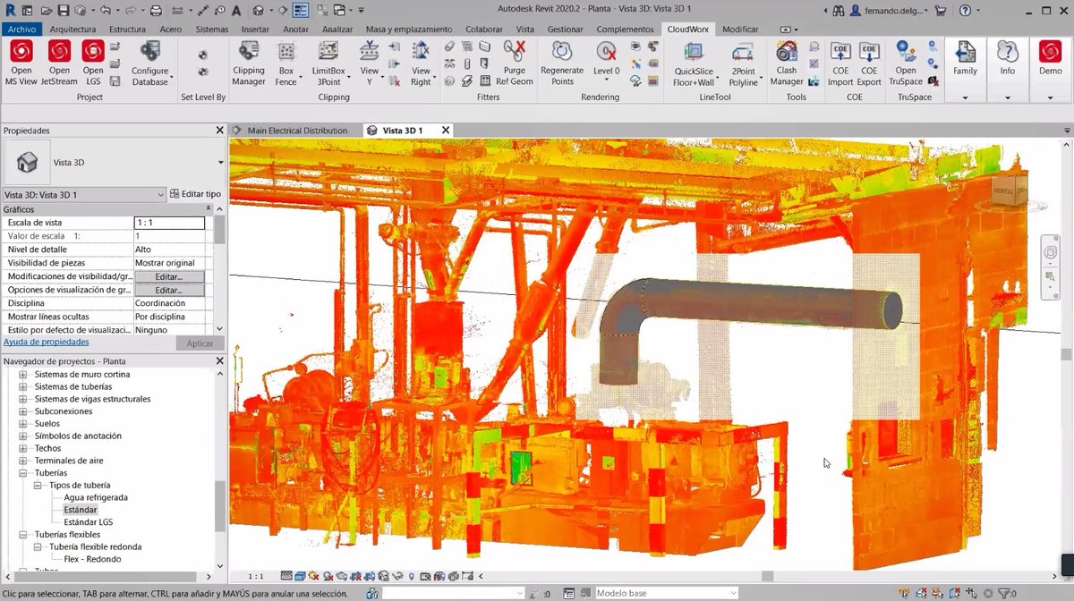Click the Text tool icon in quick access toolbar
This screenshot has height=601, width=1074.
[234, 11]
